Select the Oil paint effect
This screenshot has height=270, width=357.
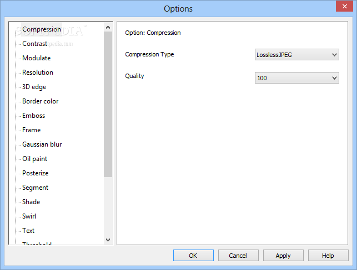[x=34, y=159]
